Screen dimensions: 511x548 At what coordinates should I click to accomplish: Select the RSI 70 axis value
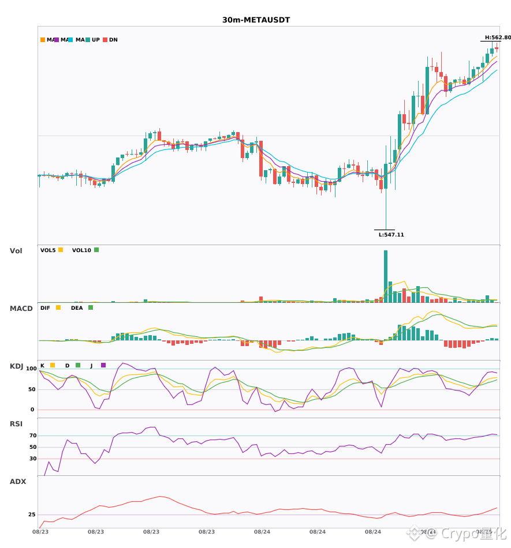pyautogui.click(x=33, y=436)
